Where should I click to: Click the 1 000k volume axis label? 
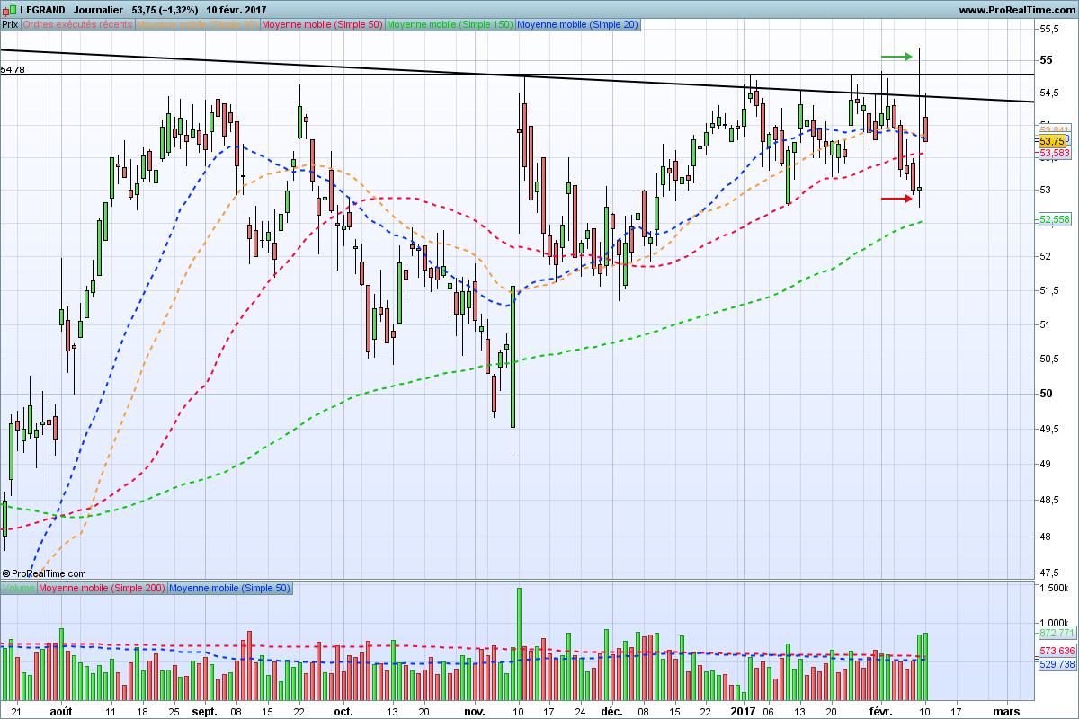pyautogui.click(x=1054, y=623)
